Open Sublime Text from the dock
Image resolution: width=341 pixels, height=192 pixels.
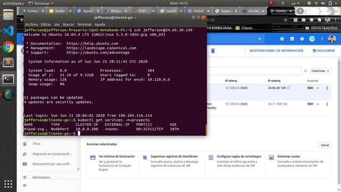click(x=9, y=62)
